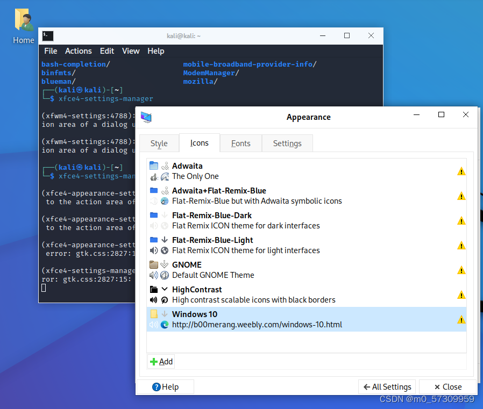The width and height of the screenshot is (483, 409).
Task: Switch to the Style tab
Action: [x=159, y=143]
